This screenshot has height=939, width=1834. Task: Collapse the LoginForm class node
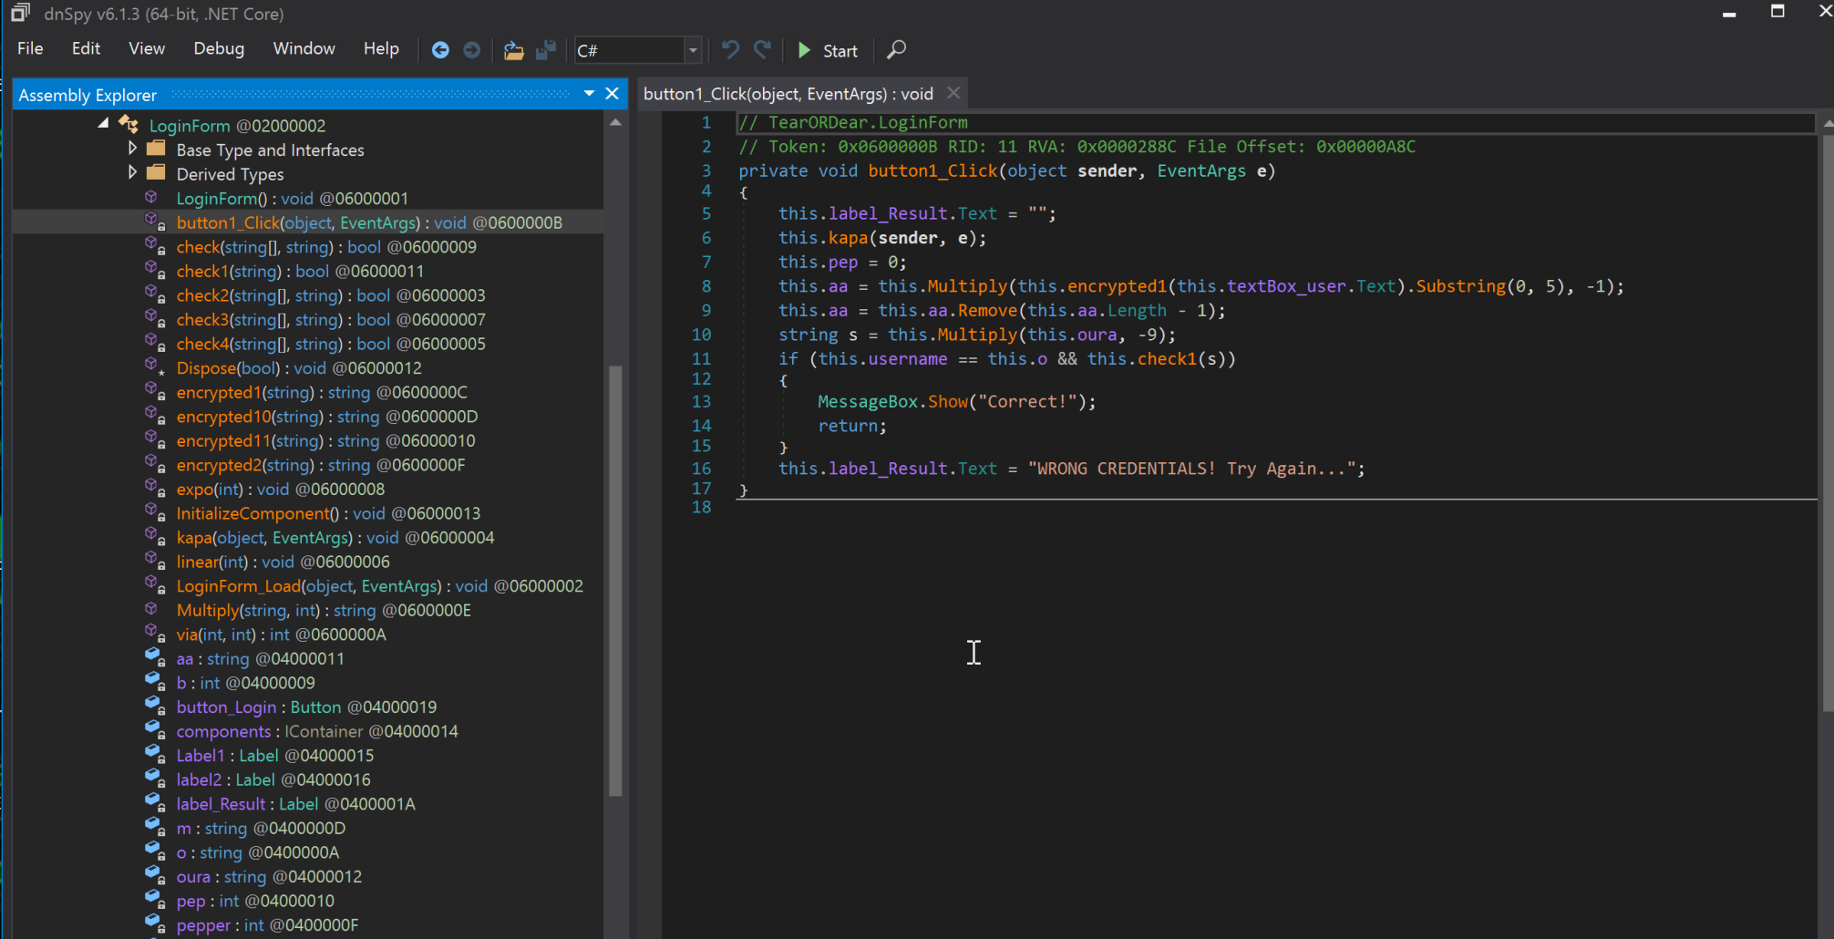tap(103, 123)
